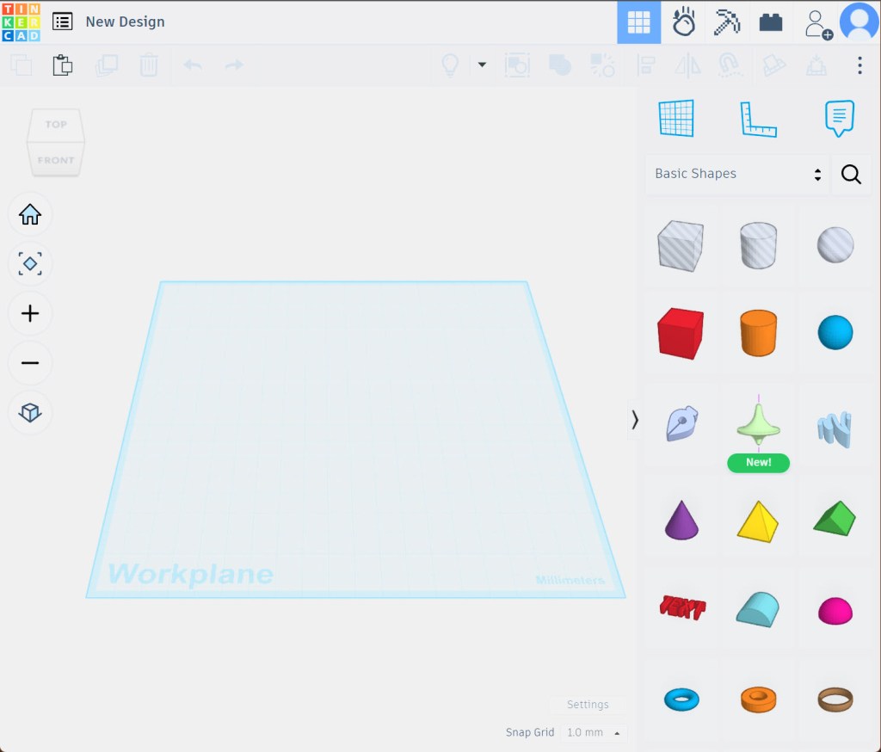This screenshot has width=881, height=752.
Task: Open the Basic Shapes dropdown
Action: point(737,174)
